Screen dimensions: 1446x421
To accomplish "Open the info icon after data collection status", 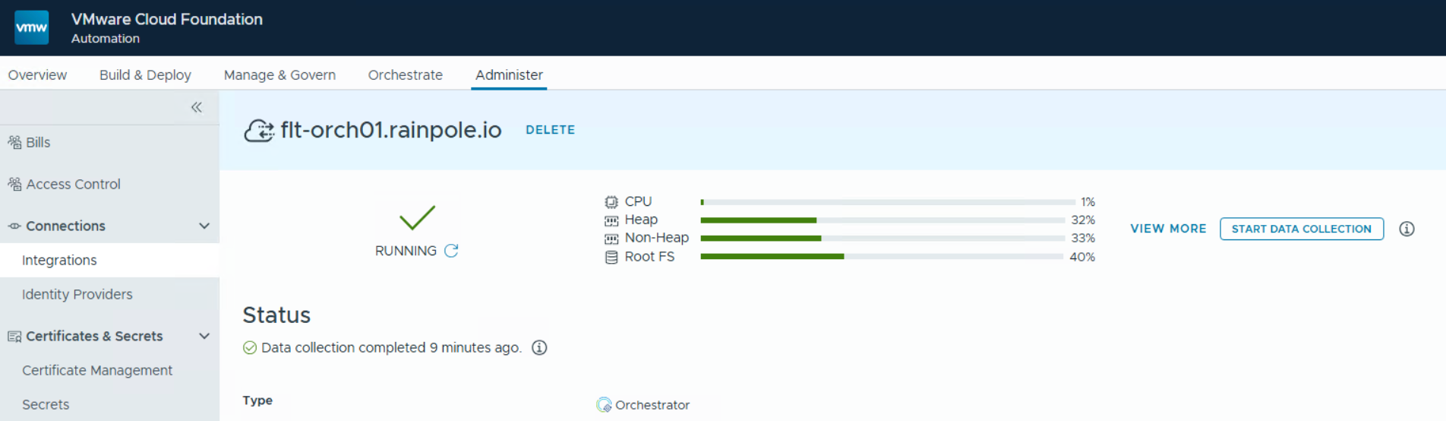I will 539,347.
